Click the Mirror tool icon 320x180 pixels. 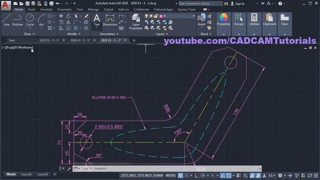(x=68, y=22)
